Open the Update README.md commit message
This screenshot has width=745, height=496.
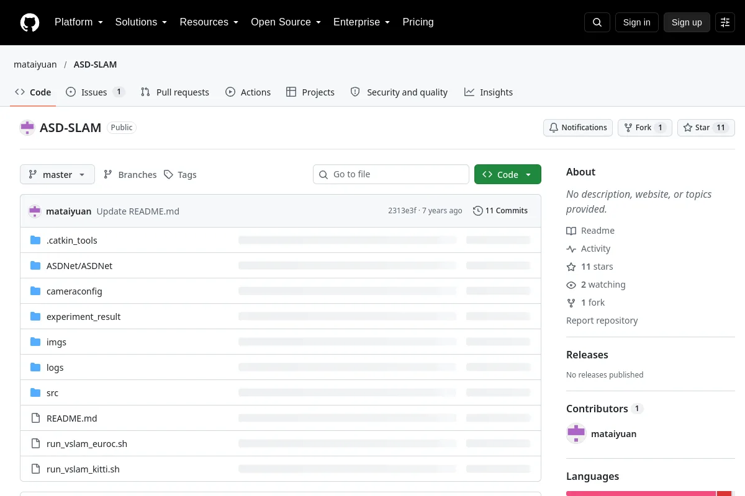tap(138, 211)
